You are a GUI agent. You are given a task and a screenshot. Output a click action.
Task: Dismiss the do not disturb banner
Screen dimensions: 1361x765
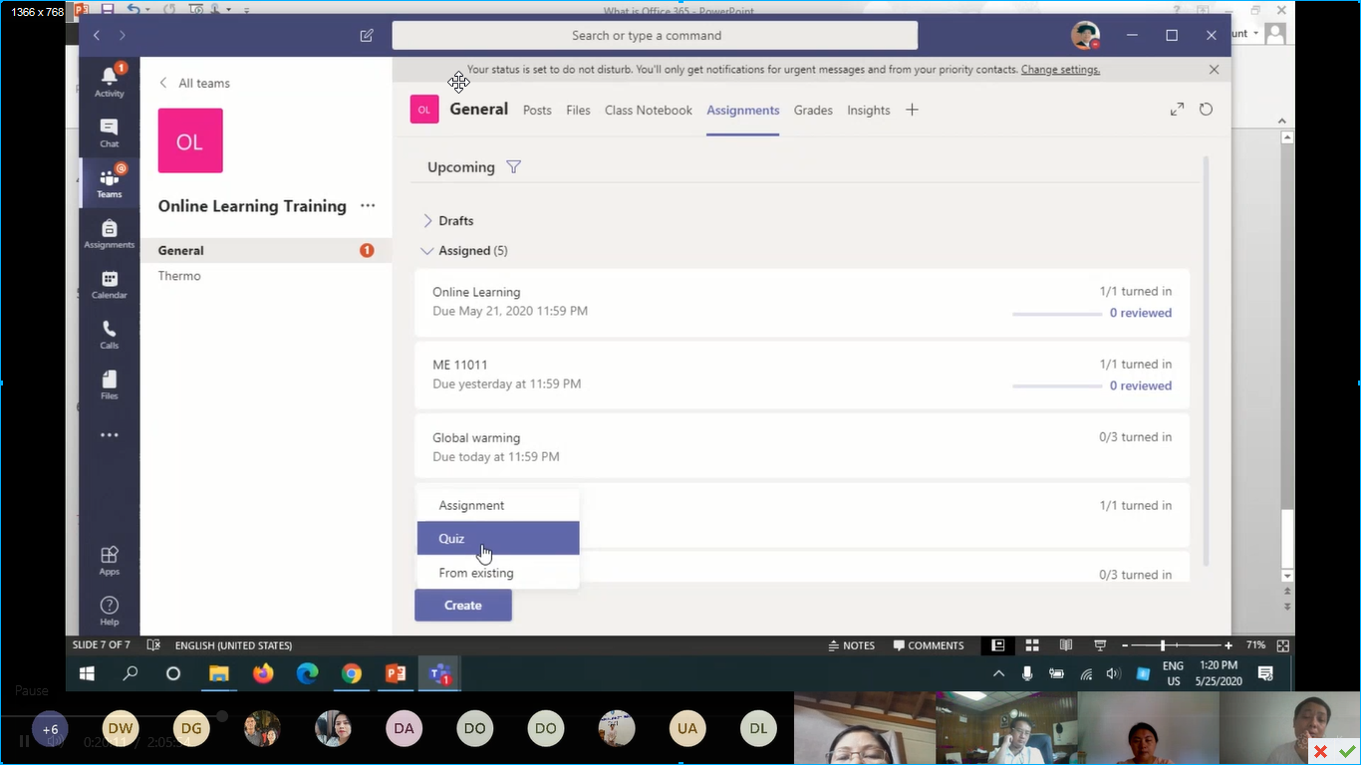pyautogui.click(x=1214, y=70)
